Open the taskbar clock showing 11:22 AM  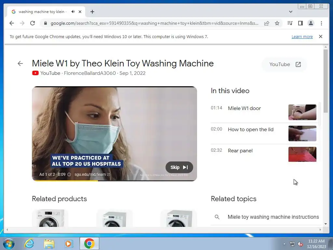[316, 244]
